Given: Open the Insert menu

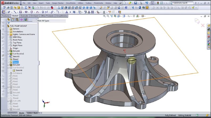Looking at the screenshot, I should click(41, 3).
